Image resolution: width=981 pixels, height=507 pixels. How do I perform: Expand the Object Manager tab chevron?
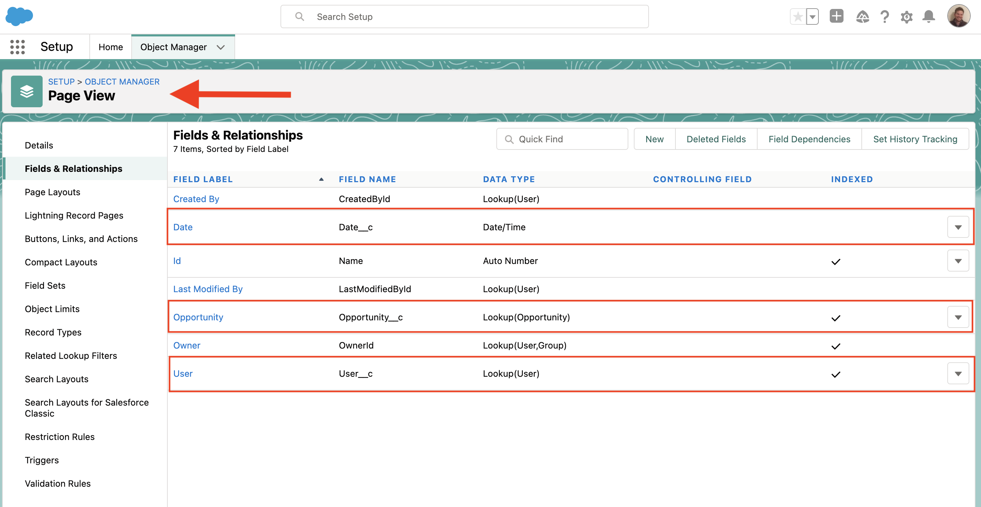pos(220,47)
